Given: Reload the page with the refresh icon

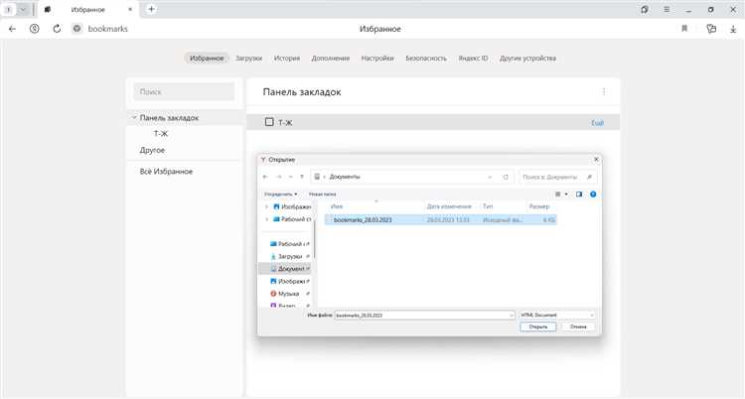Looking at the screenshot, I should tap(57, 29).
